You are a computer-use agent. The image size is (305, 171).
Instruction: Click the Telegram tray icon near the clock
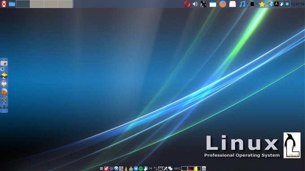287,4
